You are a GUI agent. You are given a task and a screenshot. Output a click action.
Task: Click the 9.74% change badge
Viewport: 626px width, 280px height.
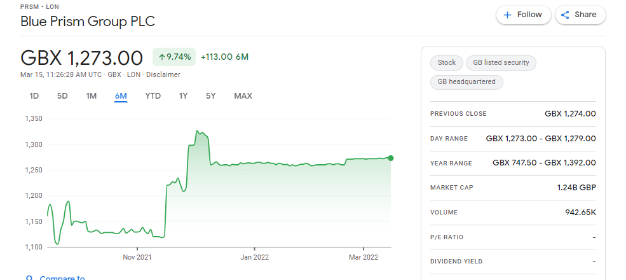point(175,57)
